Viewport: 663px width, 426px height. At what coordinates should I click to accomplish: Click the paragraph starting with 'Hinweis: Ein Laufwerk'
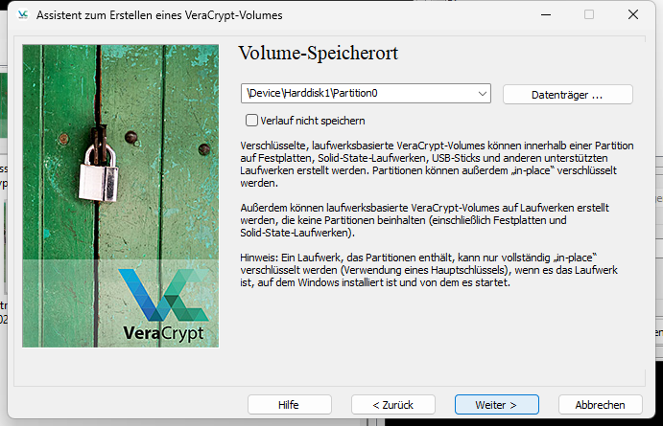[429, 270]
